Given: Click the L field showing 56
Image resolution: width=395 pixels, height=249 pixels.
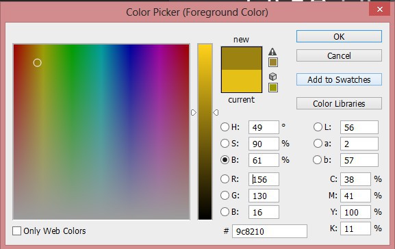Looking at the screenshot, I should click(x=359, y=127).
